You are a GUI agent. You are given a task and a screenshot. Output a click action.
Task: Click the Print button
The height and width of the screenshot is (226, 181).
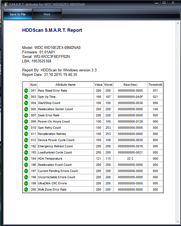point(47,14)
